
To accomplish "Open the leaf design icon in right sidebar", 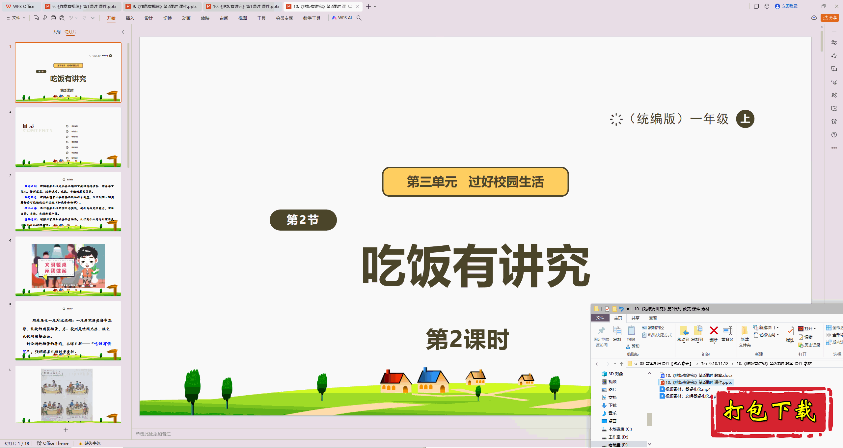I will [x=834, y=82].
